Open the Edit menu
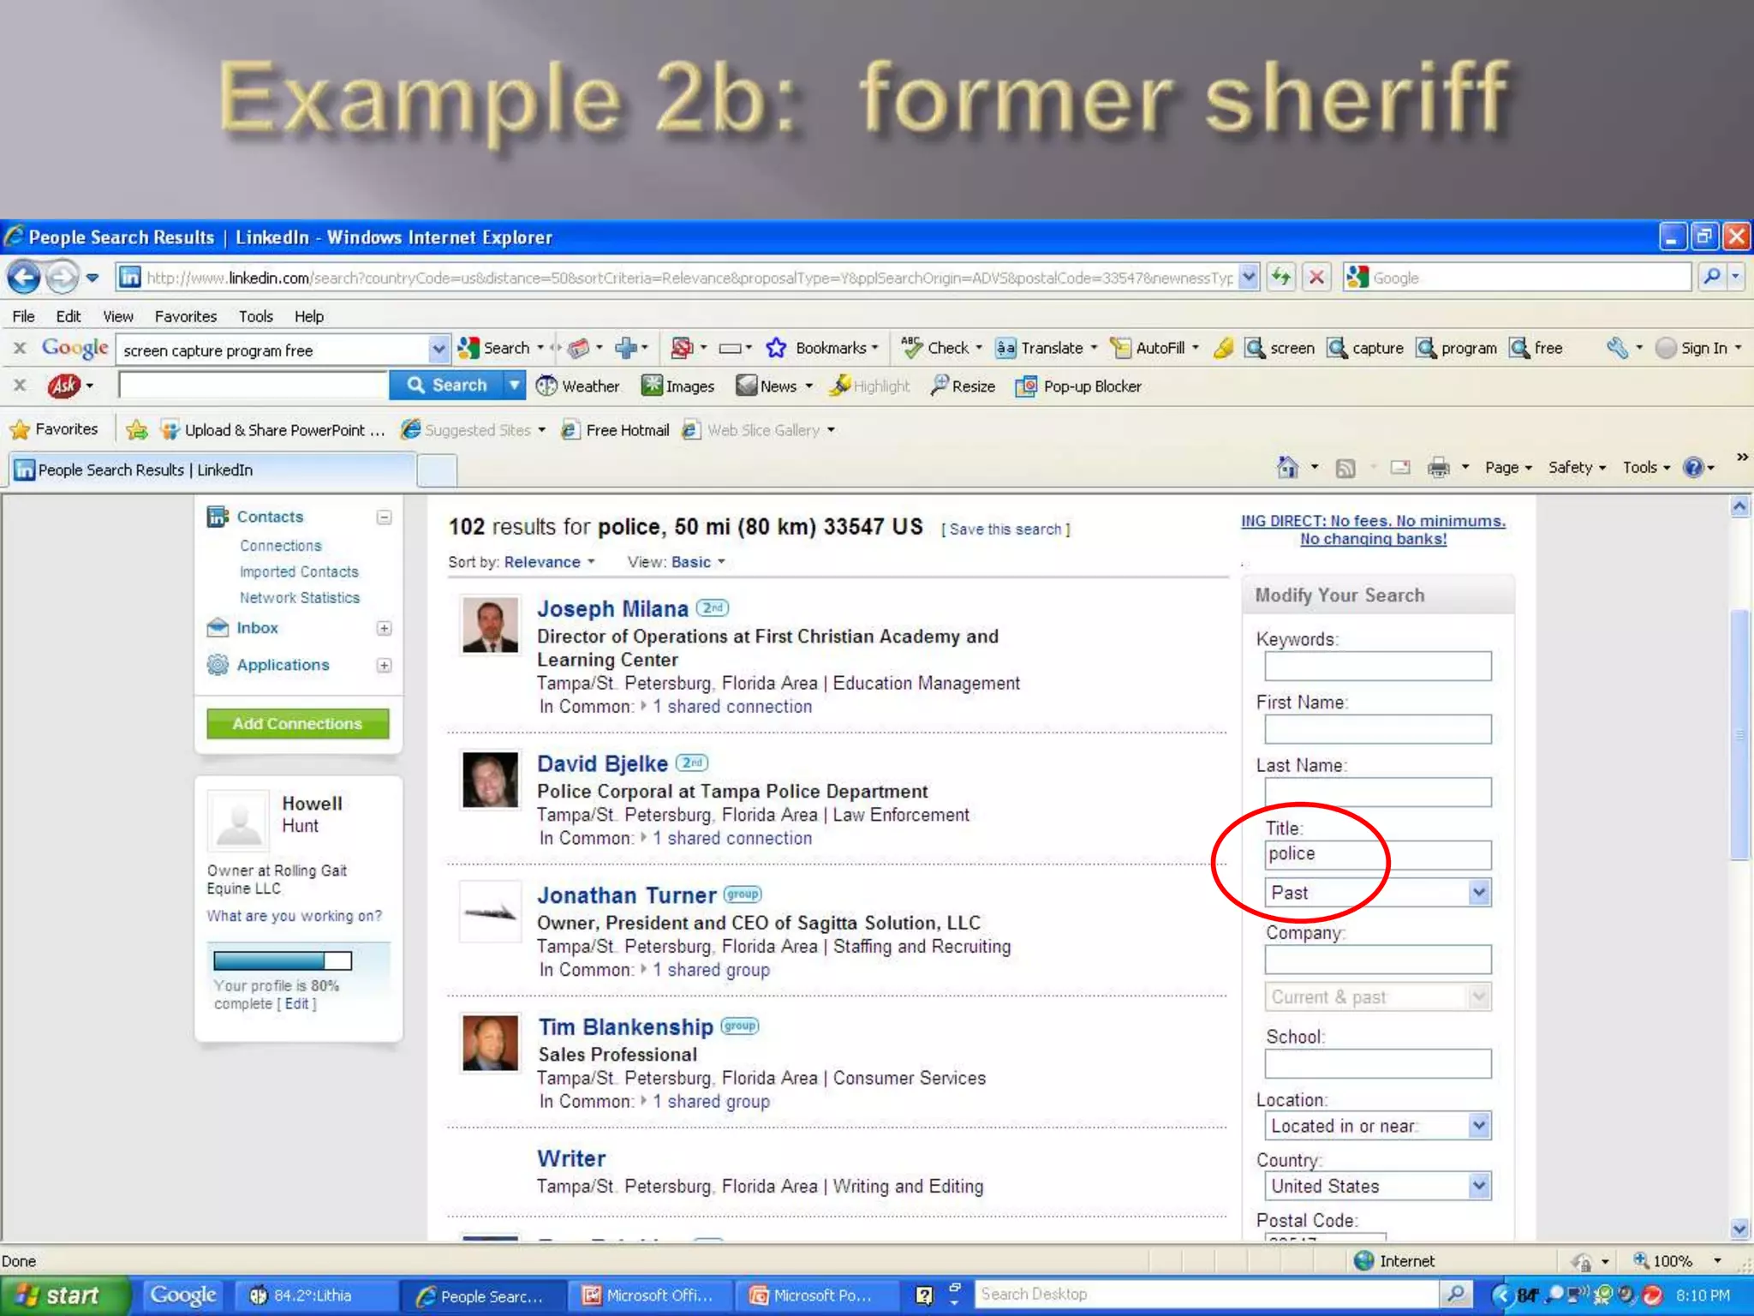The width and height of the screenshot is (1754, 1316). click(x=69, y=316)
